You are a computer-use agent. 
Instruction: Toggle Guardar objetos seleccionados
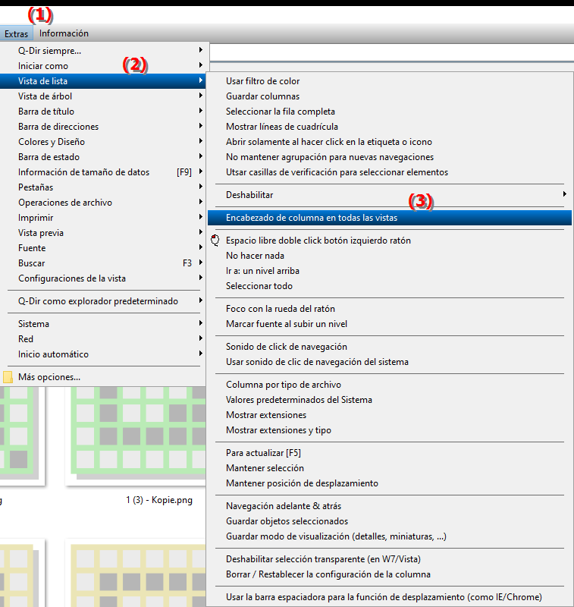390,521
